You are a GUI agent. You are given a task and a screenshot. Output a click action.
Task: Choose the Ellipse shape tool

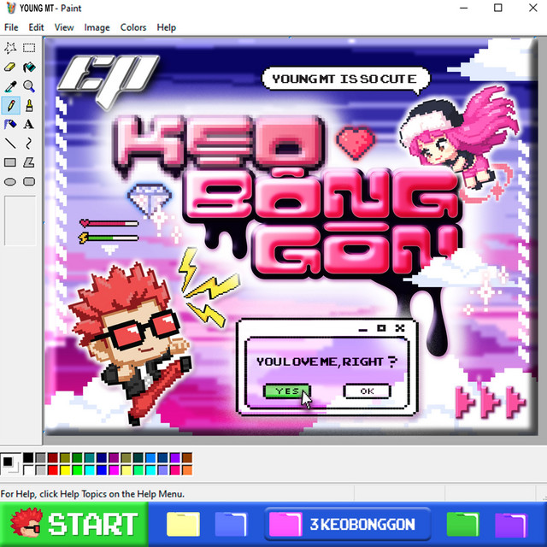point(10,182)
